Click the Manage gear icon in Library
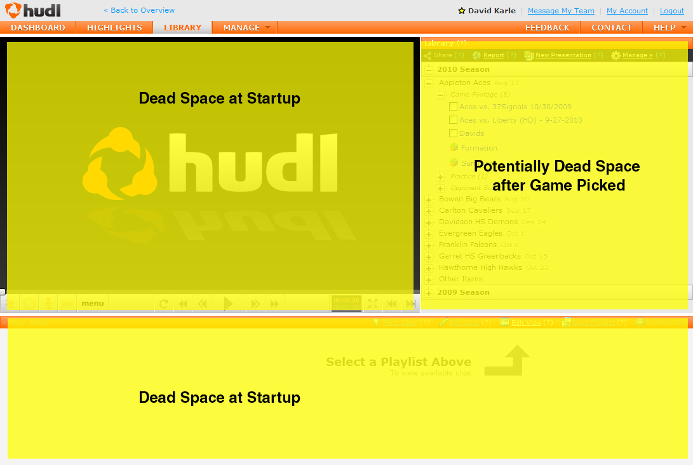This screenshot has height=465, width=693. tap(616, 56)
